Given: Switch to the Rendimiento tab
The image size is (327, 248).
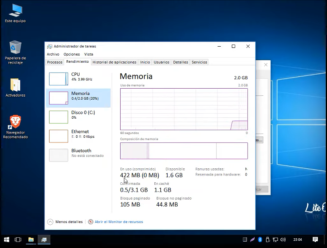Looking at the screenshot, I should click(x=77, y=61).
